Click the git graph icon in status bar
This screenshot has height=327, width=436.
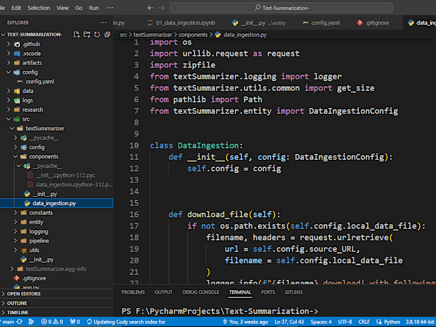tap(31, 322)
